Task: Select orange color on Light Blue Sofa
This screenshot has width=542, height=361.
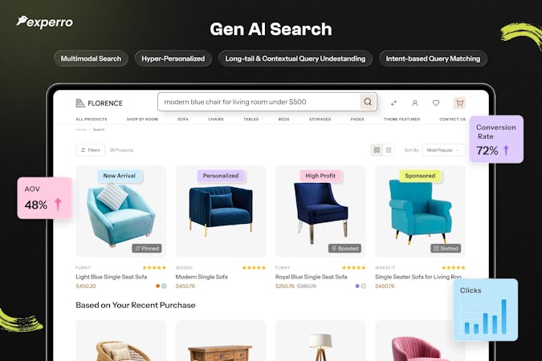Action: [158, 286]
